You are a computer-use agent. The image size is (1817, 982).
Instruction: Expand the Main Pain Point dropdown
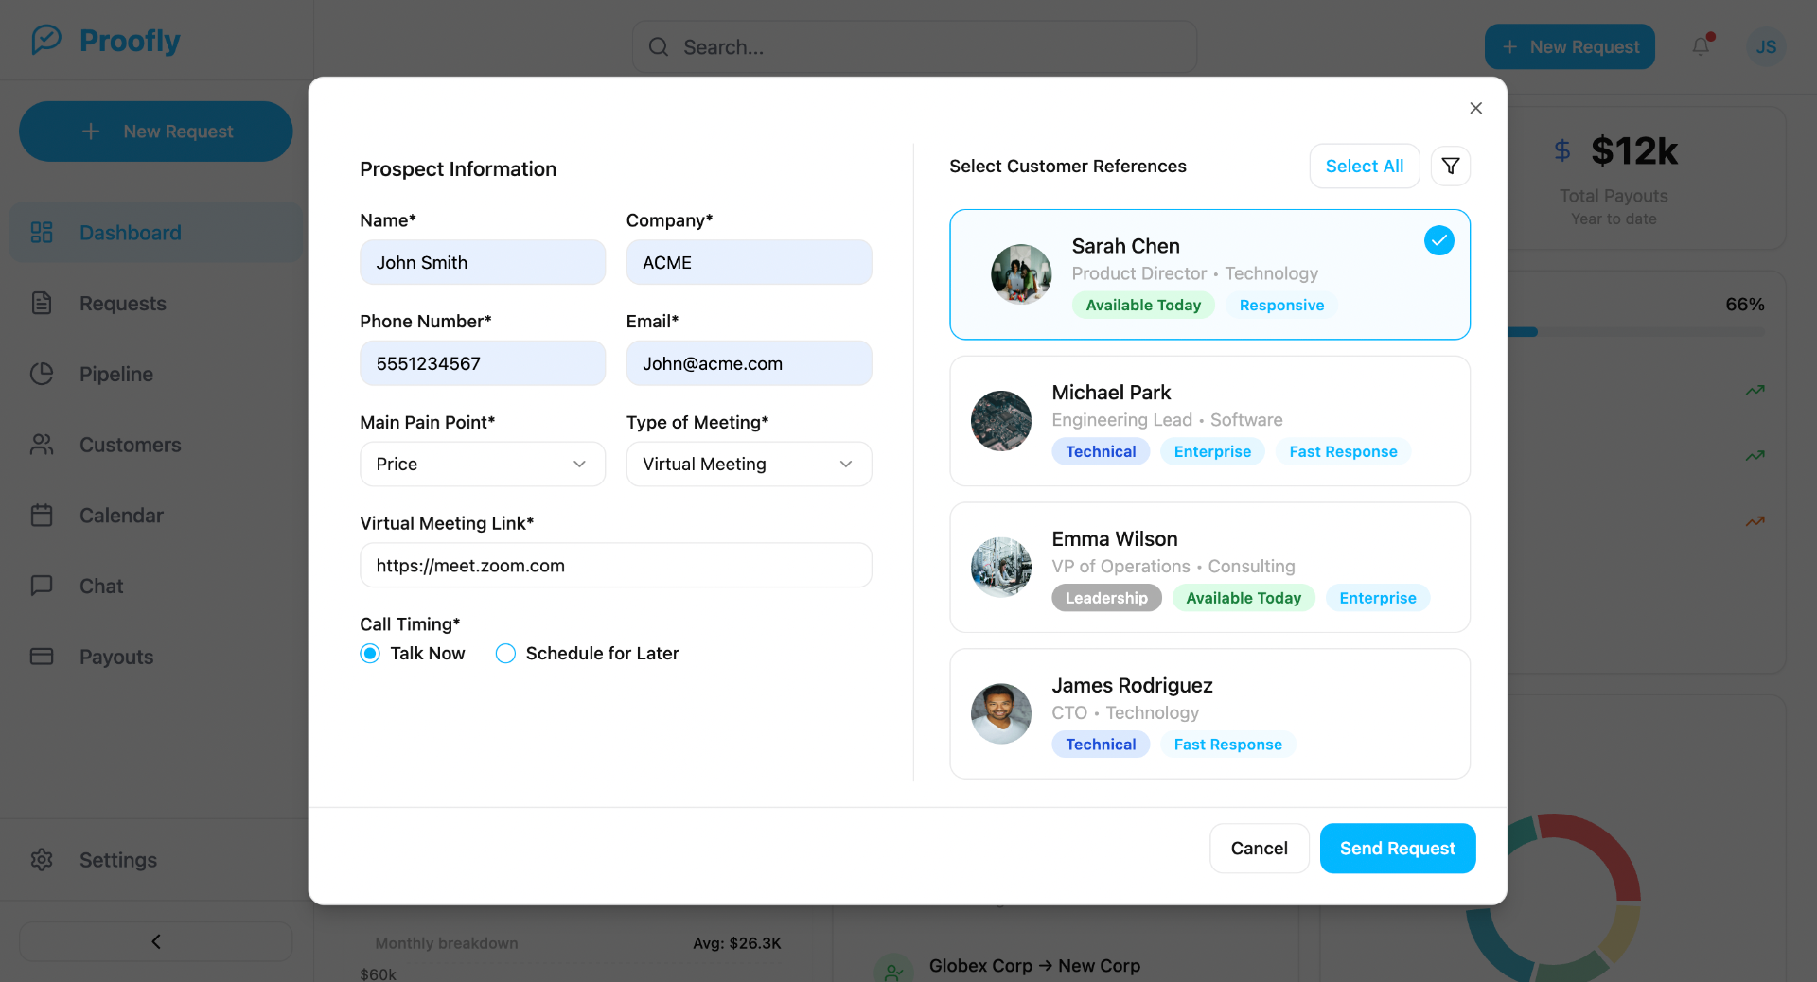pyautogui.click(x=483, y=465)
